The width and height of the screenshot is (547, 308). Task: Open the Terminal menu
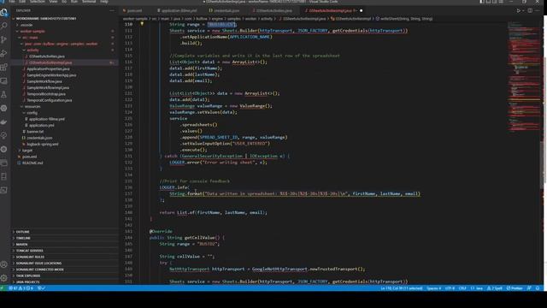click(89, 2)
